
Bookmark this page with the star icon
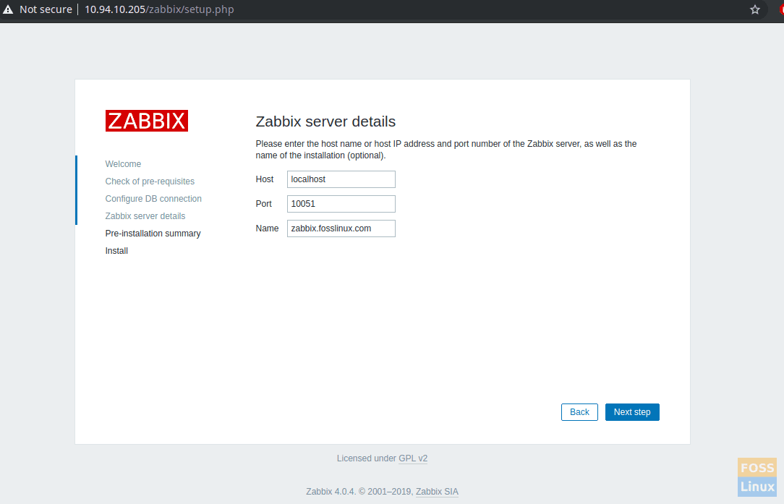click(x=755, y=9)
